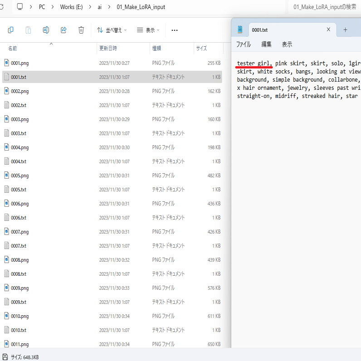
Task: Open the 表示 view dropdown in Explorer
Action: coord(148,30)
